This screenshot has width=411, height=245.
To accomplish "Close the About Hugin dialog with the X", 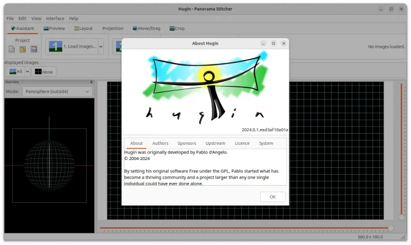I will click(x=284, y=43).
